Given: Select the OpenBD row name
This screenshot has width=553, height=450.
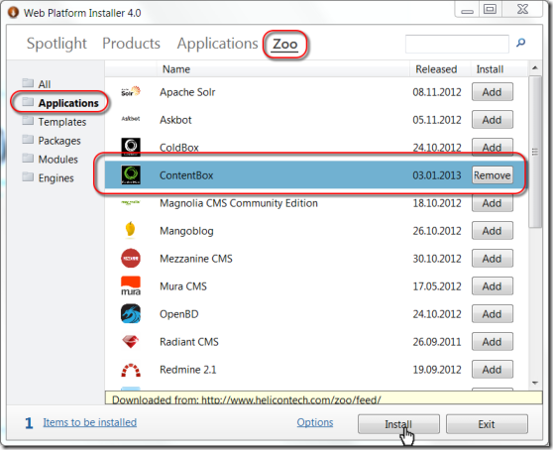Looking at the screenshot, I should point(178,314).
